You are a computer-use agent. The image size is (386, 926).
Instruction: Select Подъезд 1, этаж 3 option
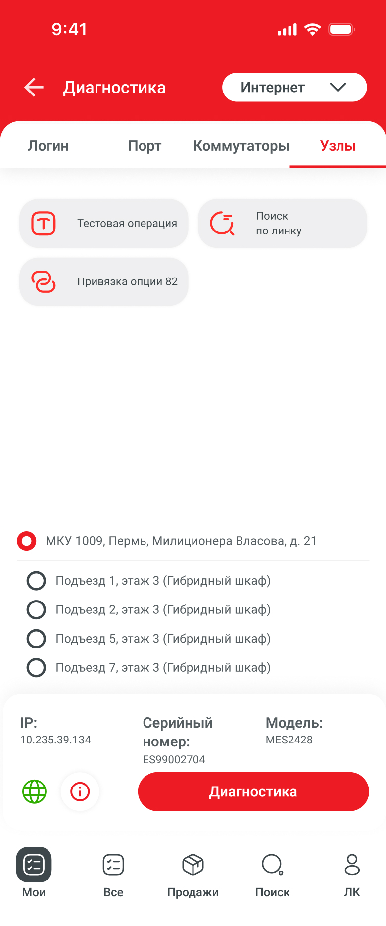pos(36,581)
